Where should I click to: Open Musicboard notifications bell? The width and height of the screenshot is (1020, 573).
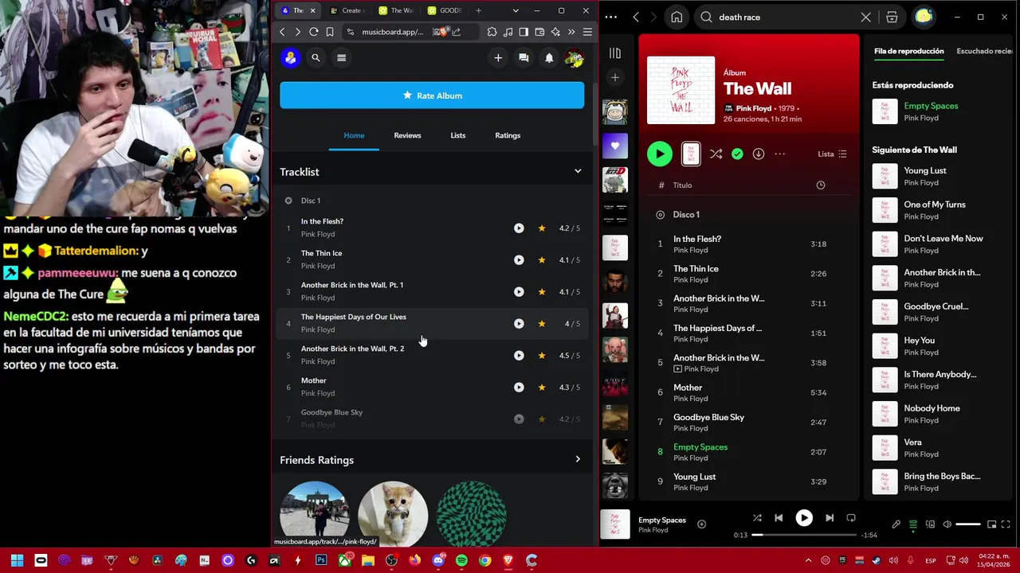pyautogui.click(x=549, y=57)
